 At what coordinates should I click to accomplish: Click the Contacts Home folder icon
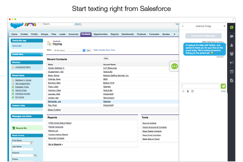[x=49, y=44]
